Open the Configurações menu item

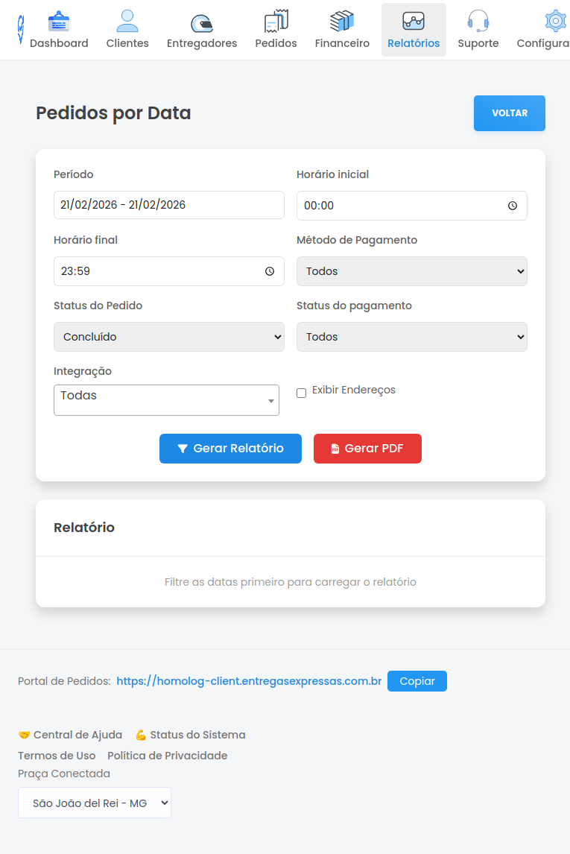tap(551, 30)
